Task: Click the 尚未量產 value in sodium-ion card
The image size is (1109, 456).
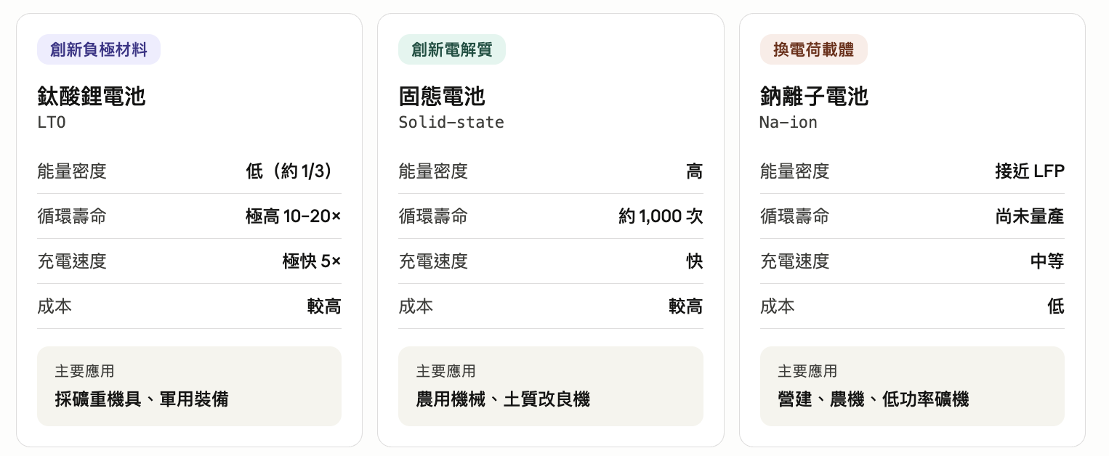Action: click(x=1030, y=216)
